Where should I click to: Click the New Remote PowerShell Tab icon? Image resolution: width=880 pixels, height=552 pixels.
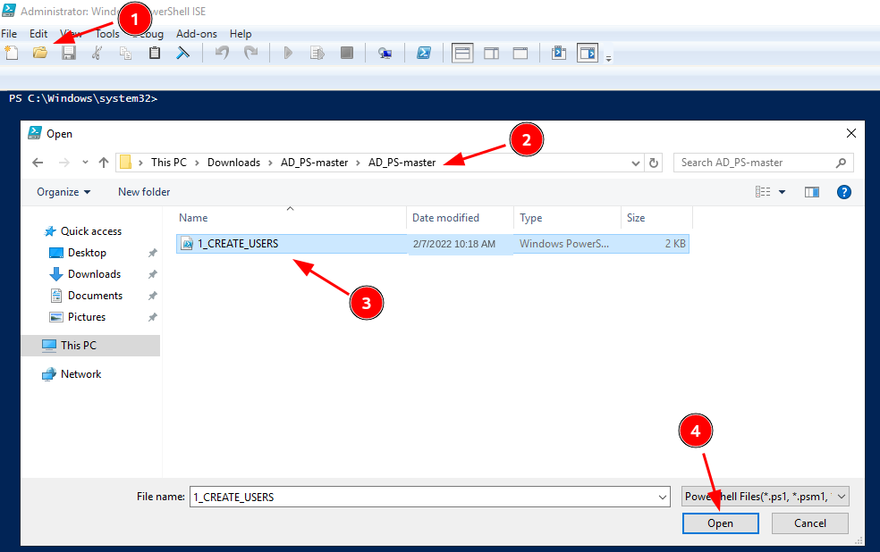click(x=385, y=54)
